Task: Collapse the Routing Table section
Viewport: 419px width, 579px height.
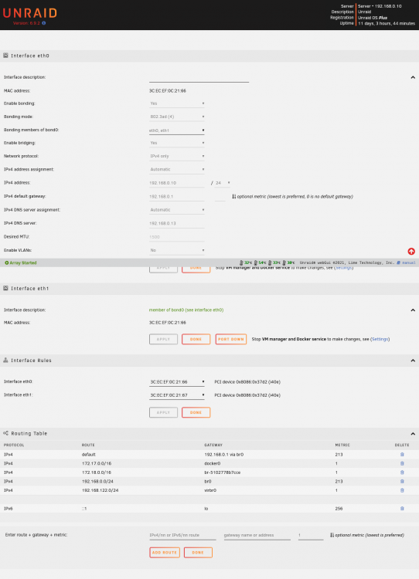Action: (x=413, y=434)
